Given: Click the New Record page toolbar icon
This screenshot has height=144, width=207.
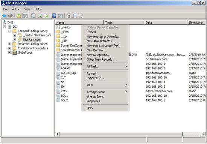Looking at the screenshot, I should (75, 16).
